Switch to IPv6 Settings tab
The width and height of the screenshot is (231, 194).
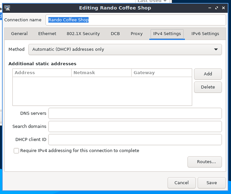tap(205, 34)
